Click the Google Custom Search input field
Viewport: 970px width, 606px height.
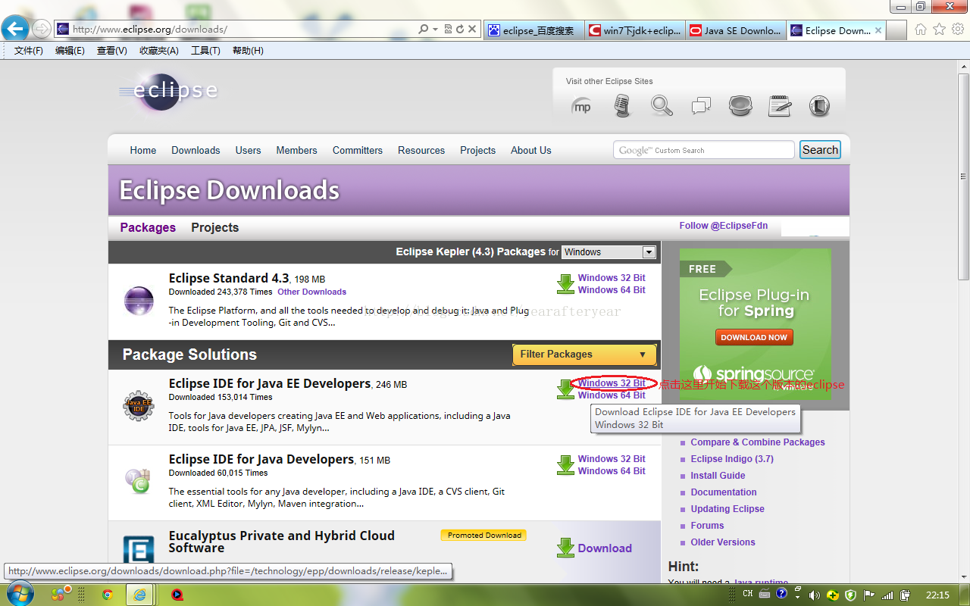[x=703, y=150]
